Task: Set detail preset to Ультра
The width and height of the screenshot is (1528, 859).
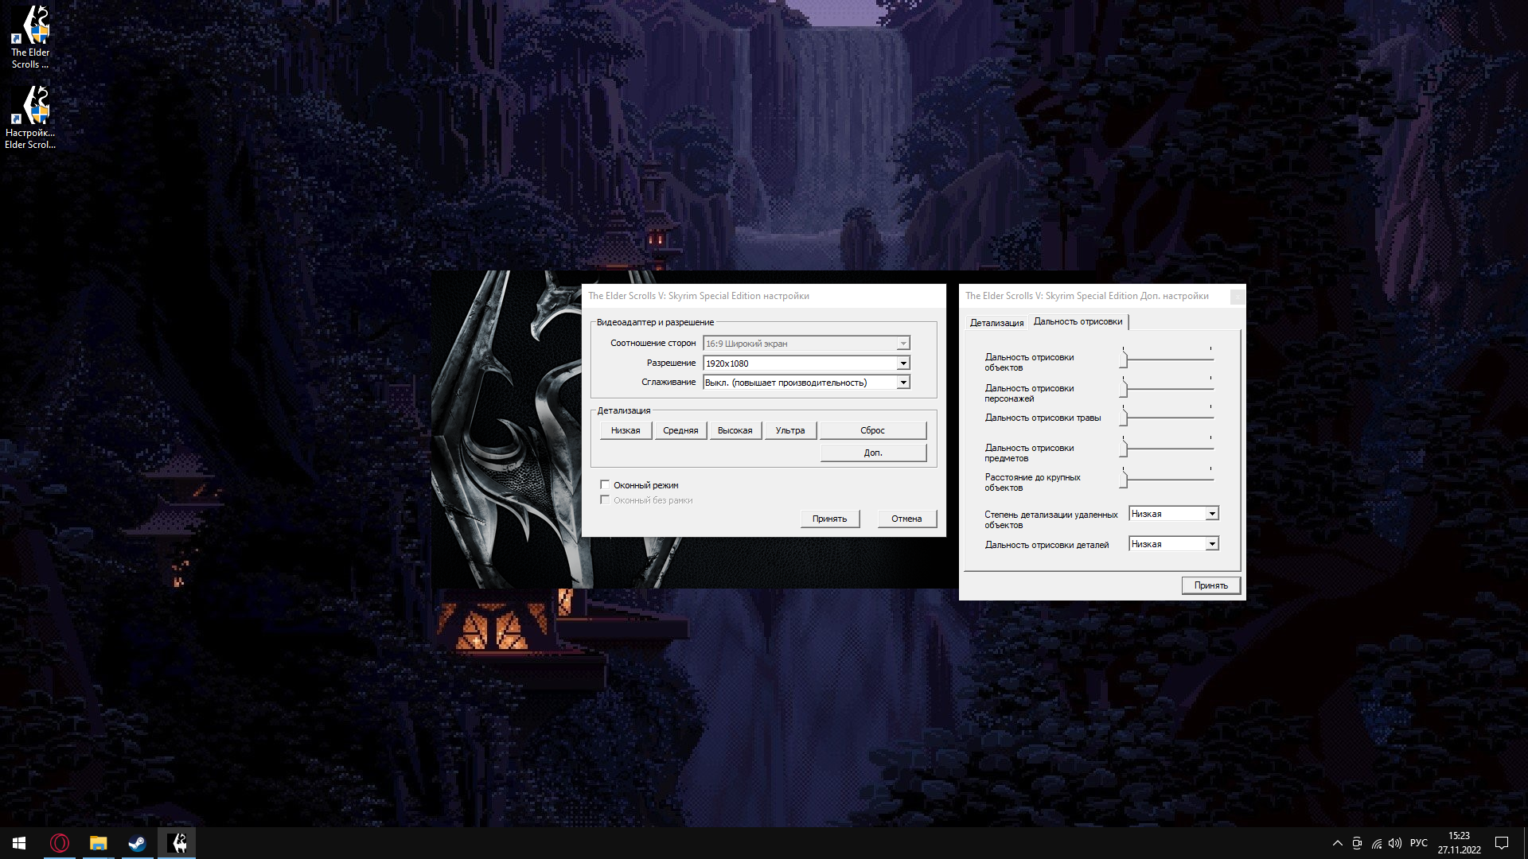Action: coord(790,430)
